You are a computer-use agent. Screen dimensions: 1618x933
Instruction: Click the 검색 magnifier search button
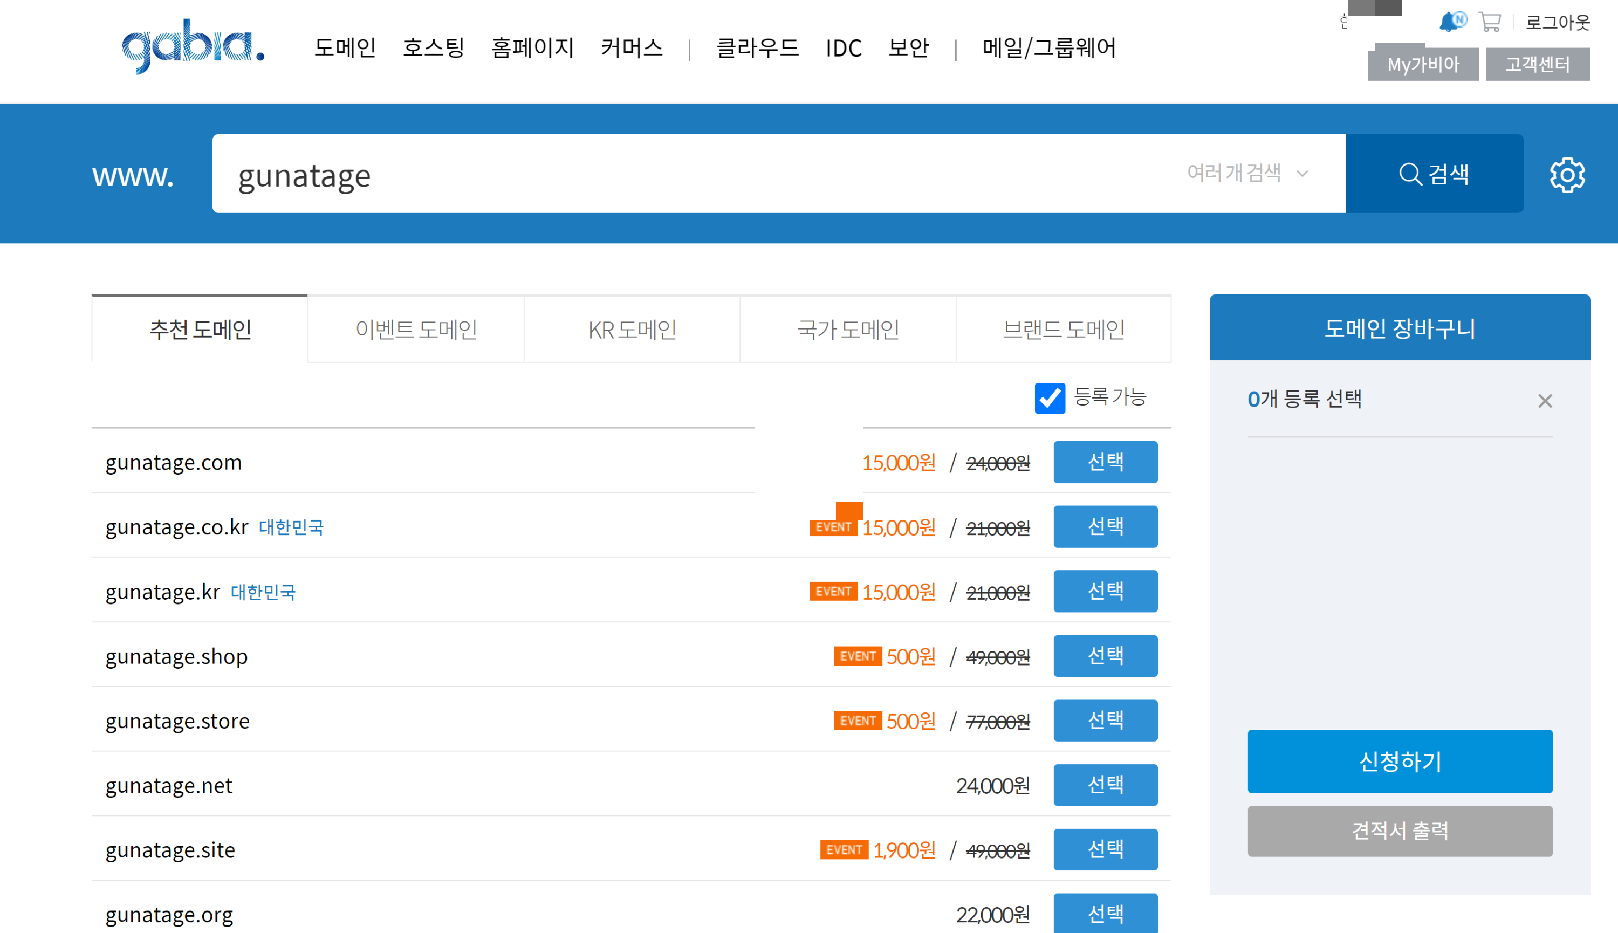tap(1434, 174)
